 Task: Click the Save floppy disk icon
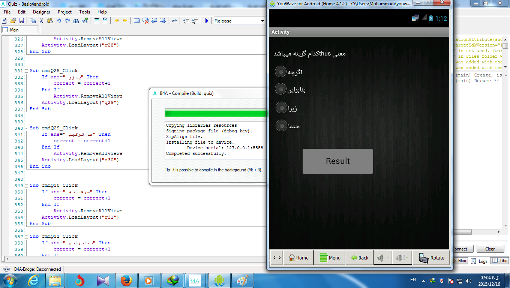click(21, 21)
